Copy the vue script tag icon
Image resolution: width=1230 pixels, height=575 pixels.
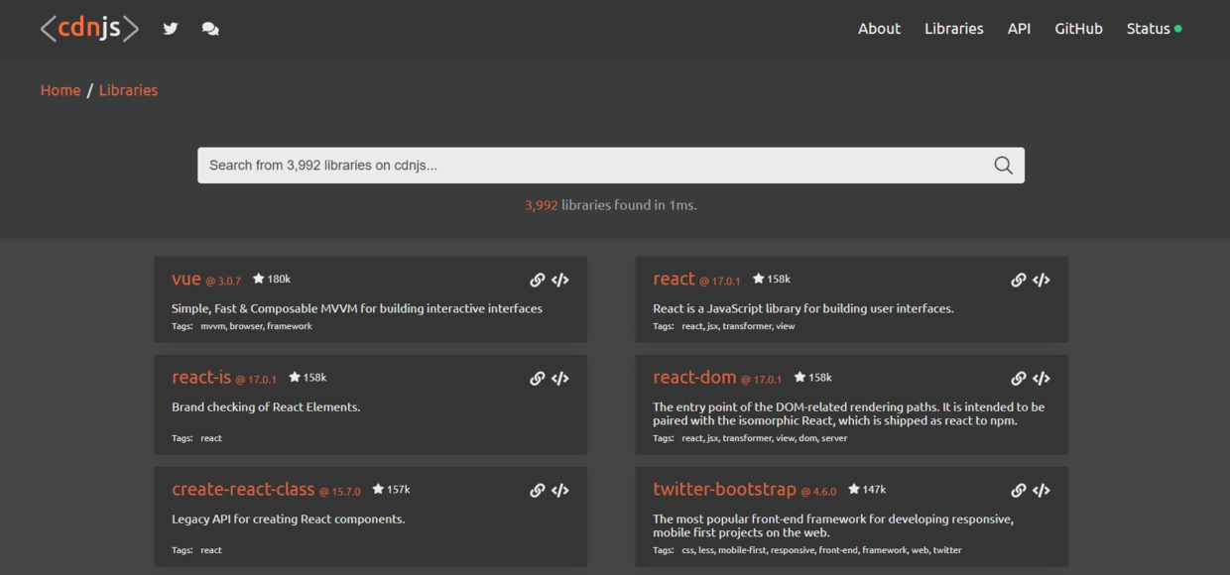point(560,281)
